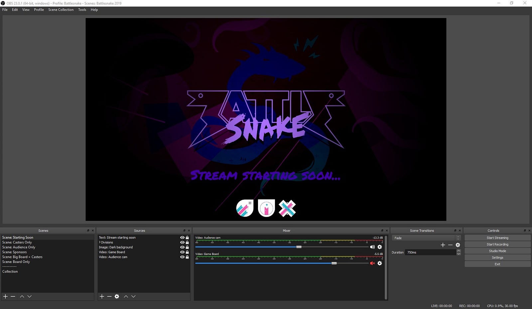Open Audience cam mixer settings gear

pyautogui.click(x=380, y=247)
